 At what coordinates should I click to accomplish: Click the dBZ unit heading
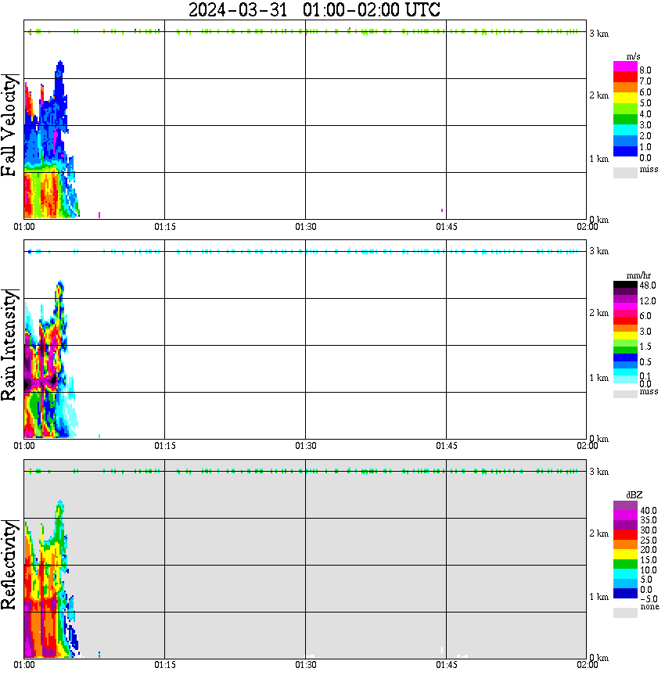(x=634, y=494)
